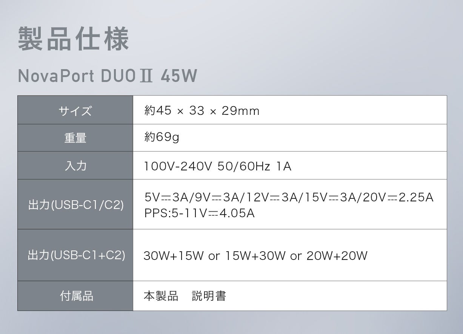
Task: Click the 約45 × 33 × 29mm size value
Action: coord(202,111)
